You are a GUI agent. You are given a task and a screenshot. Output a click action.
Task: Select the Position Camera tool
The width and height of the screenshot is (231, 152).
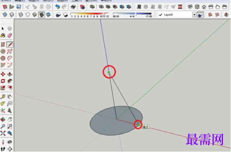pyautogui.click(x=3, y=142)
